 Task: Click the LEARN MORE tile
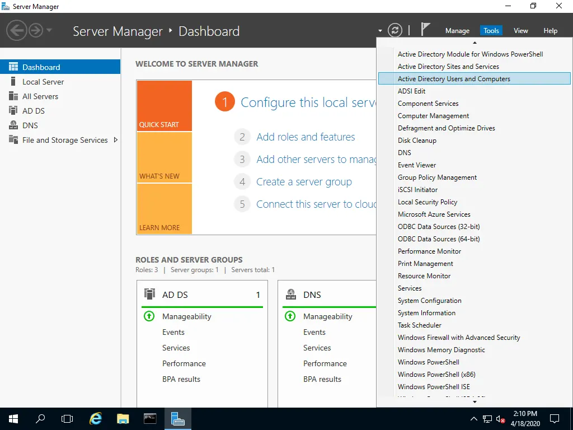coord(164,209)
